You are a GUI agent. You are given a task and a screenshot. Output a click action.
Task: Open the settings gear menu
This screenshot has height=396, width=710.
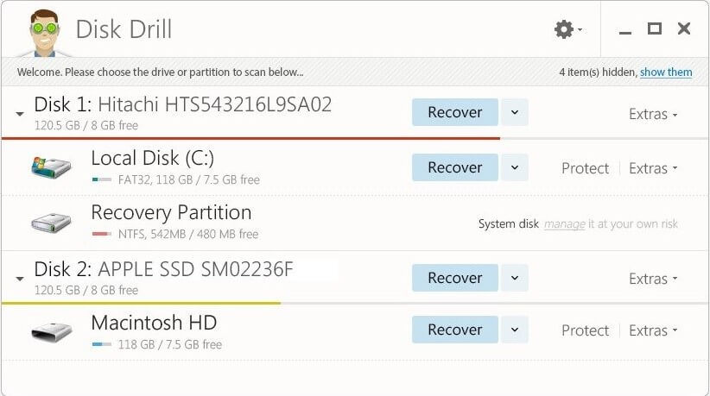pyautogui.click(x=567, y=30)
